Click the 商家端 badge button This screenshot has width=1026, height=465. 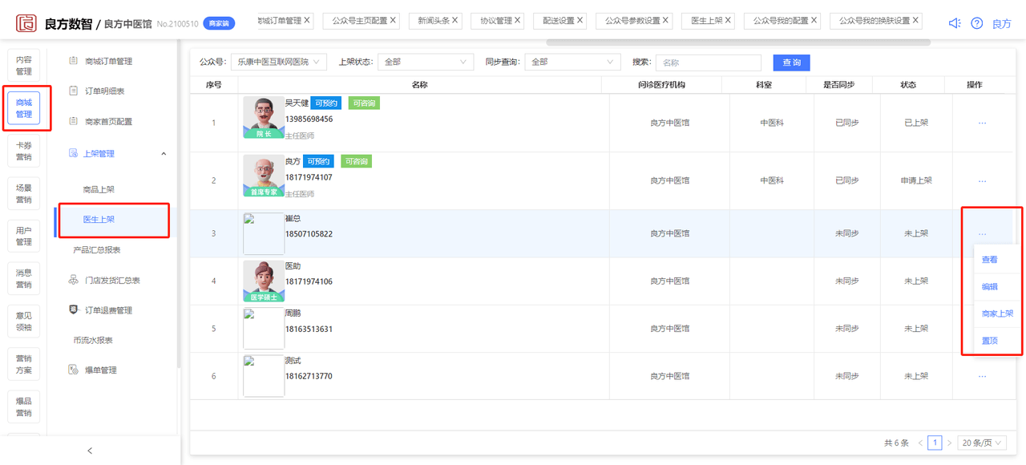pyautogui.click(x=219, y=24)
